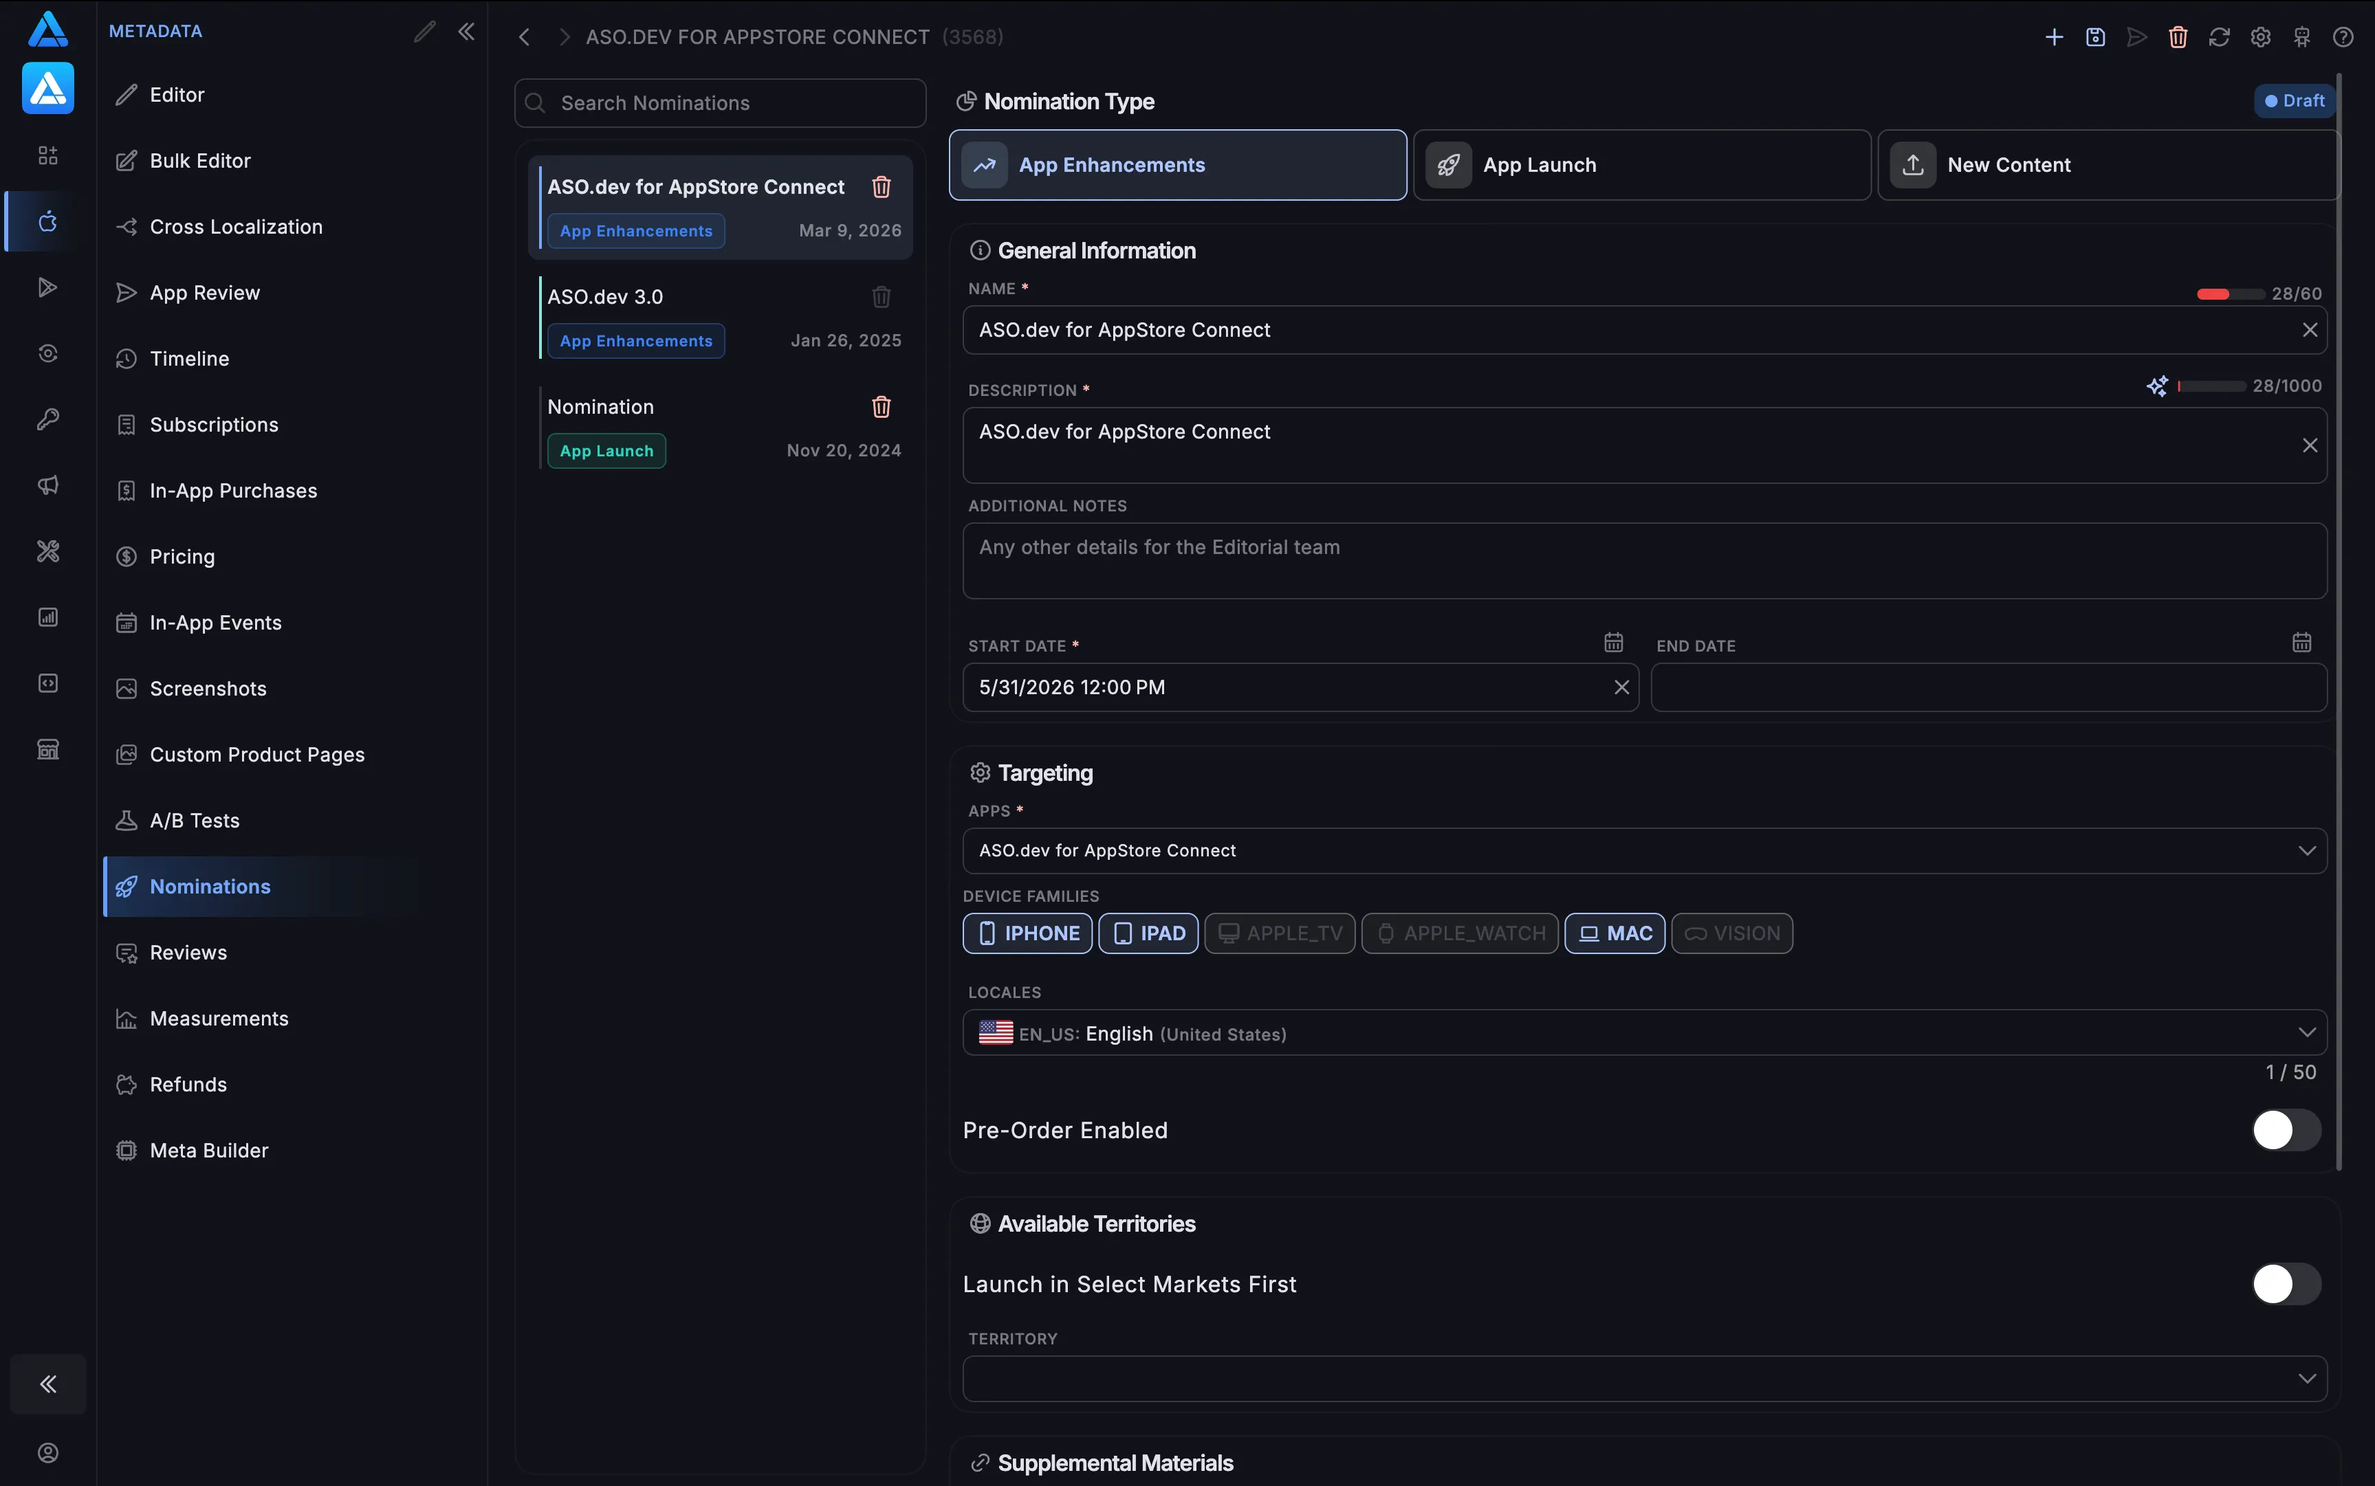Click the End Date input field

coord(1989,688)
